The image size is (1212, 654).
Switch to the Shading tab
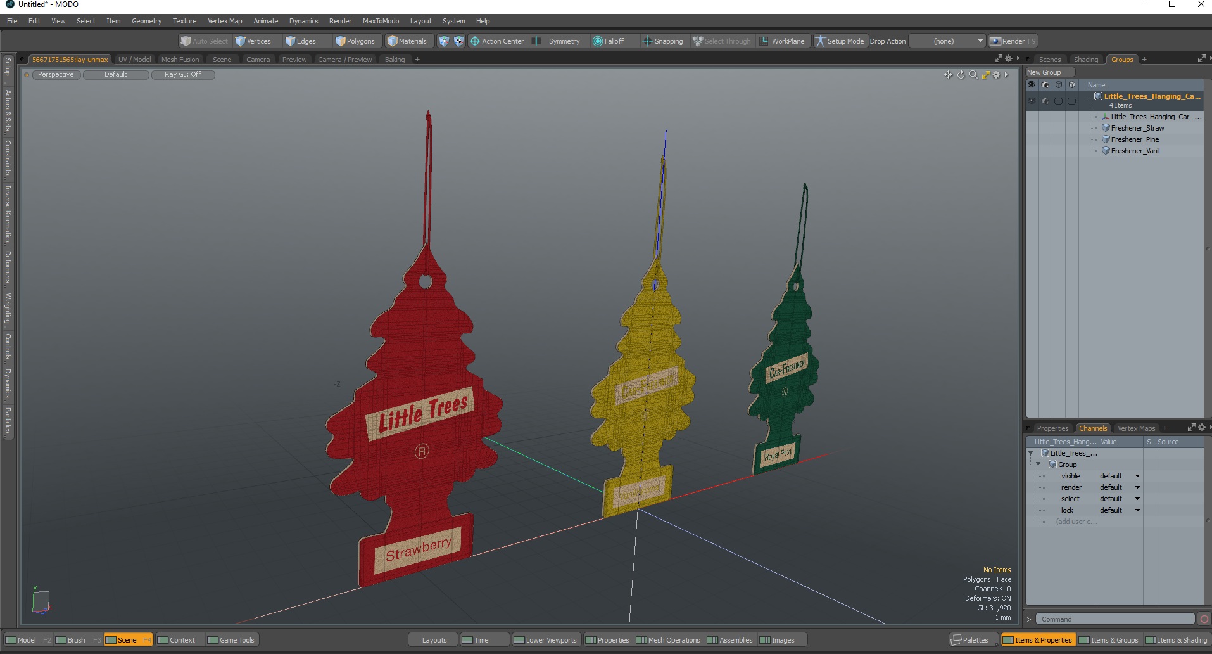(1086, 60)
